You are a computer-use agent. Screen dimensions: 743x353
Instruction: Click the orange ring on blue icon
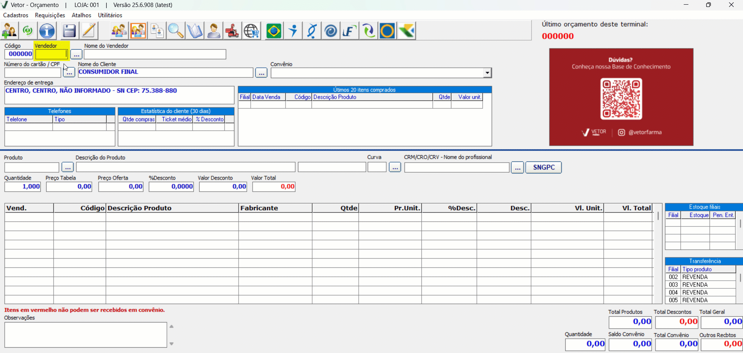pyautogui.click(x=387, y=31)
